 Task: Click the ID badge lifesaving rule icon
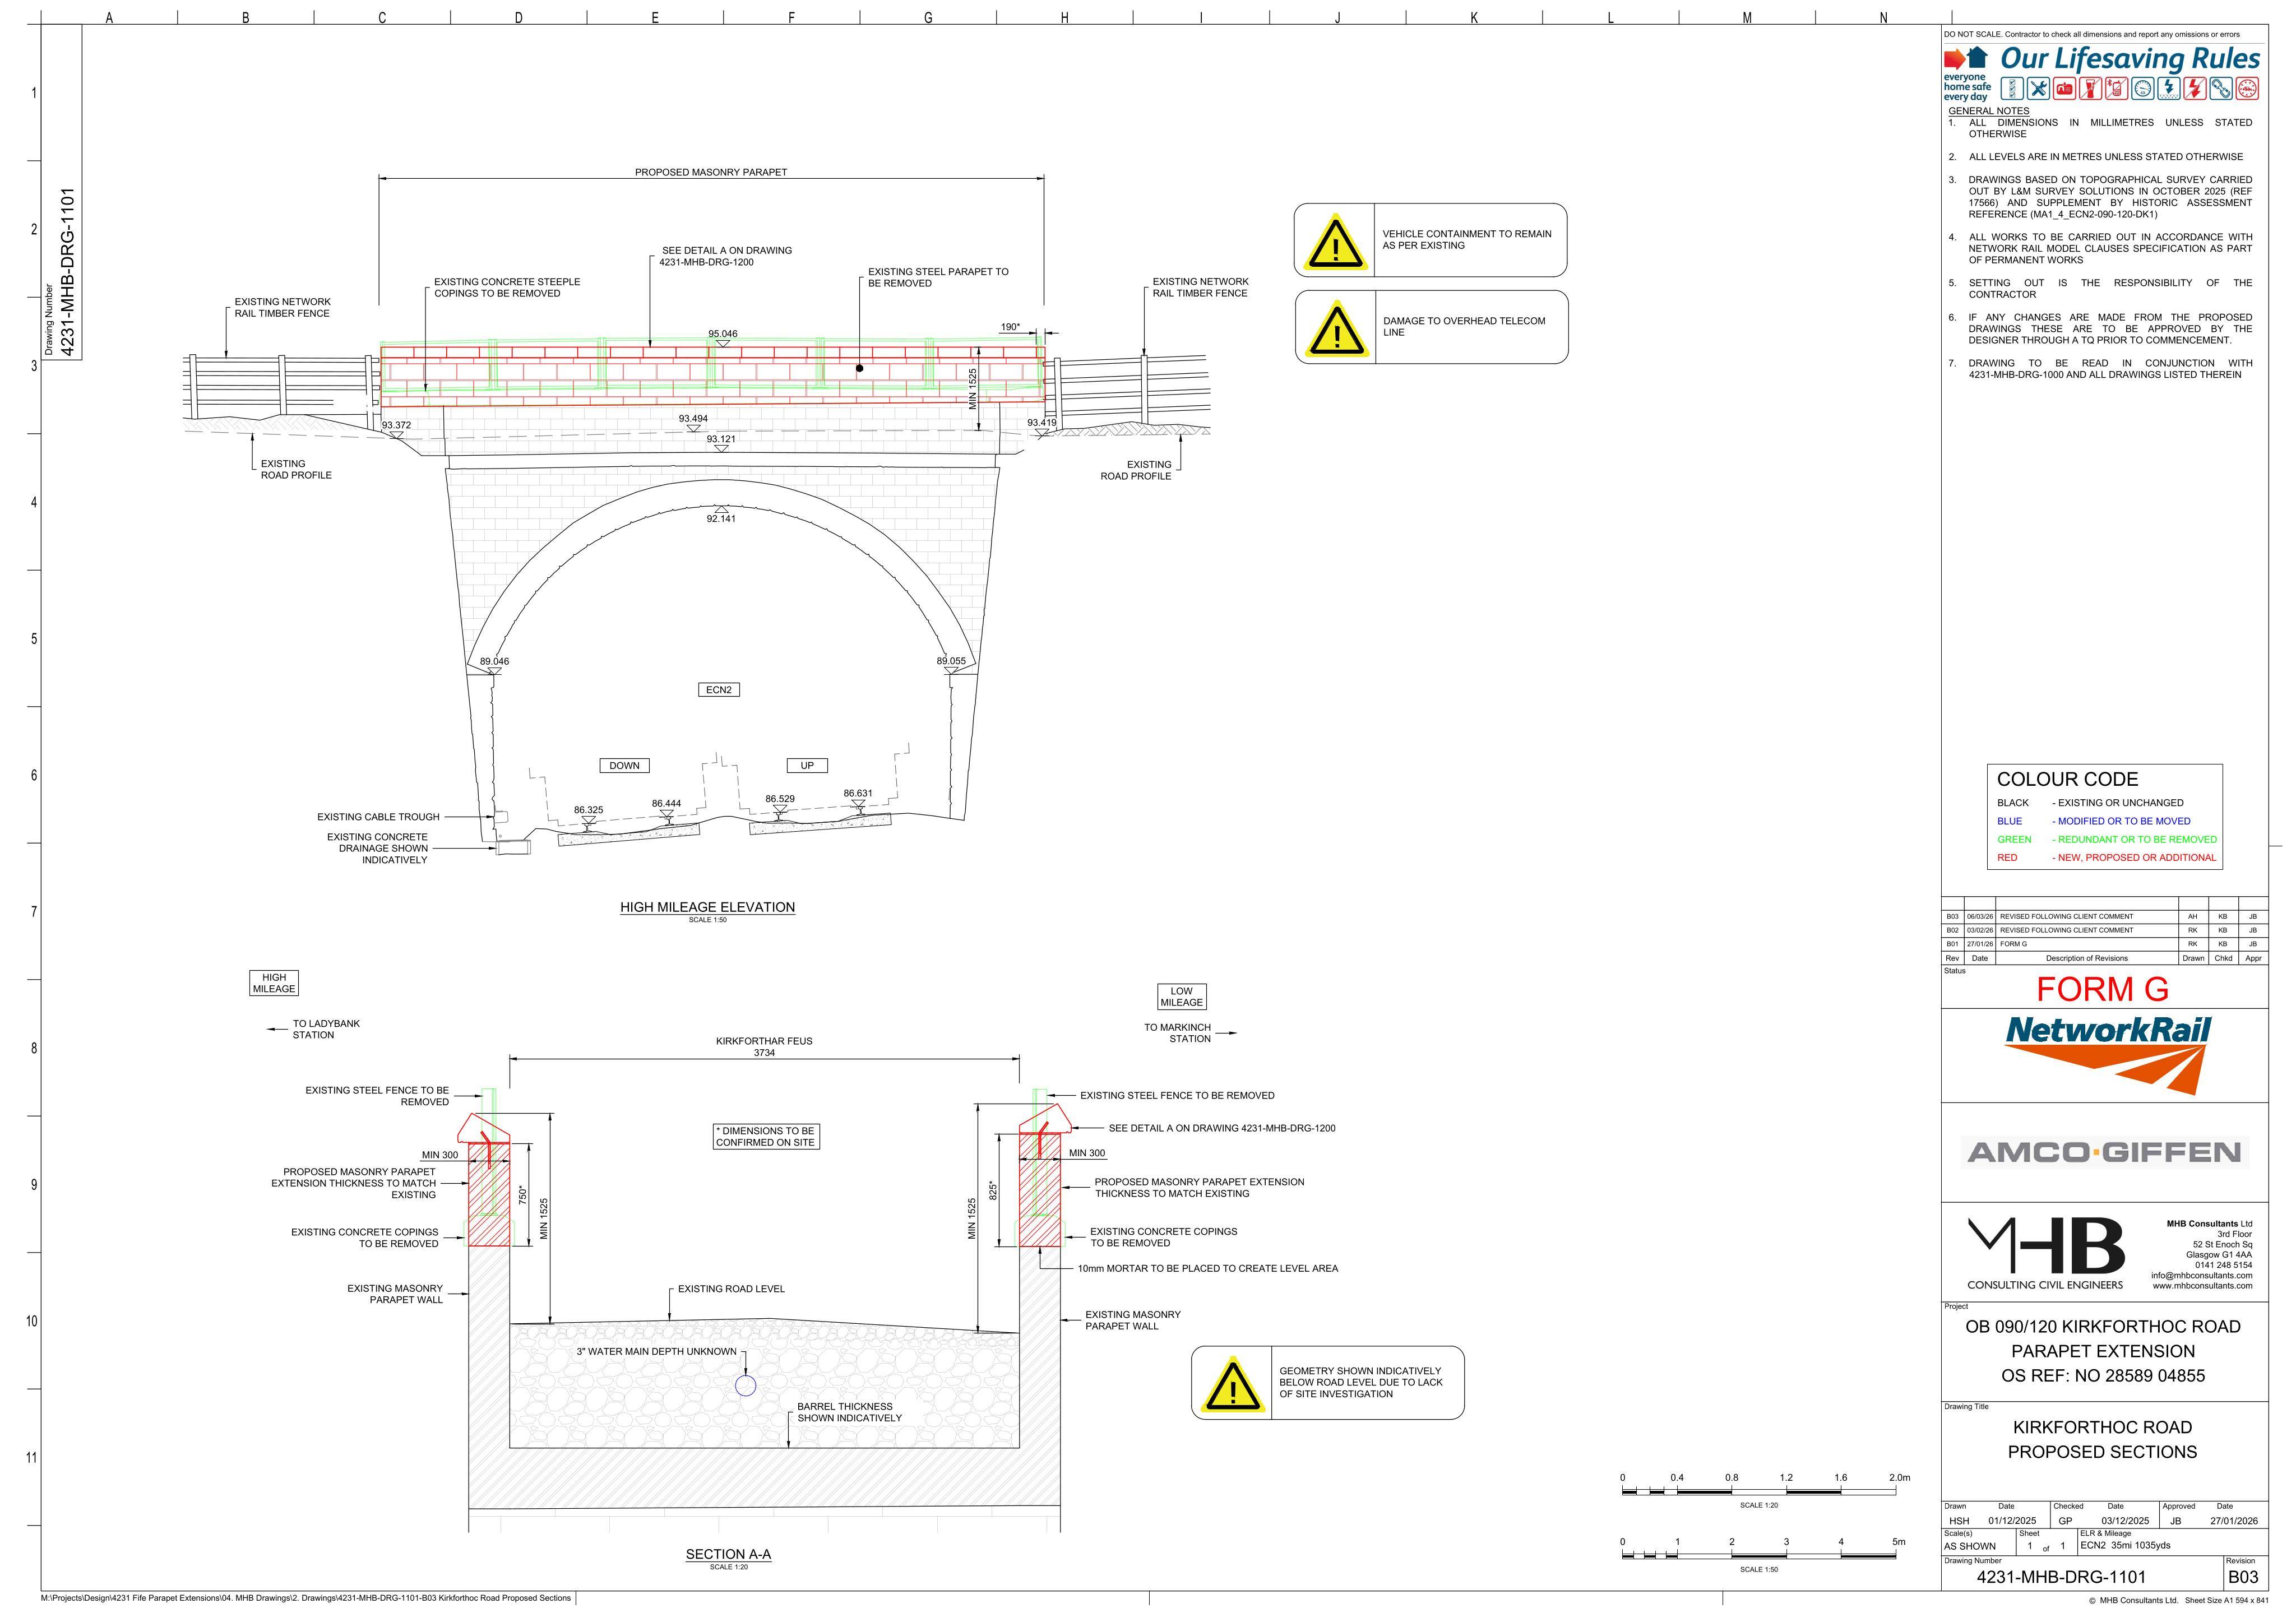pos(2065,88)
